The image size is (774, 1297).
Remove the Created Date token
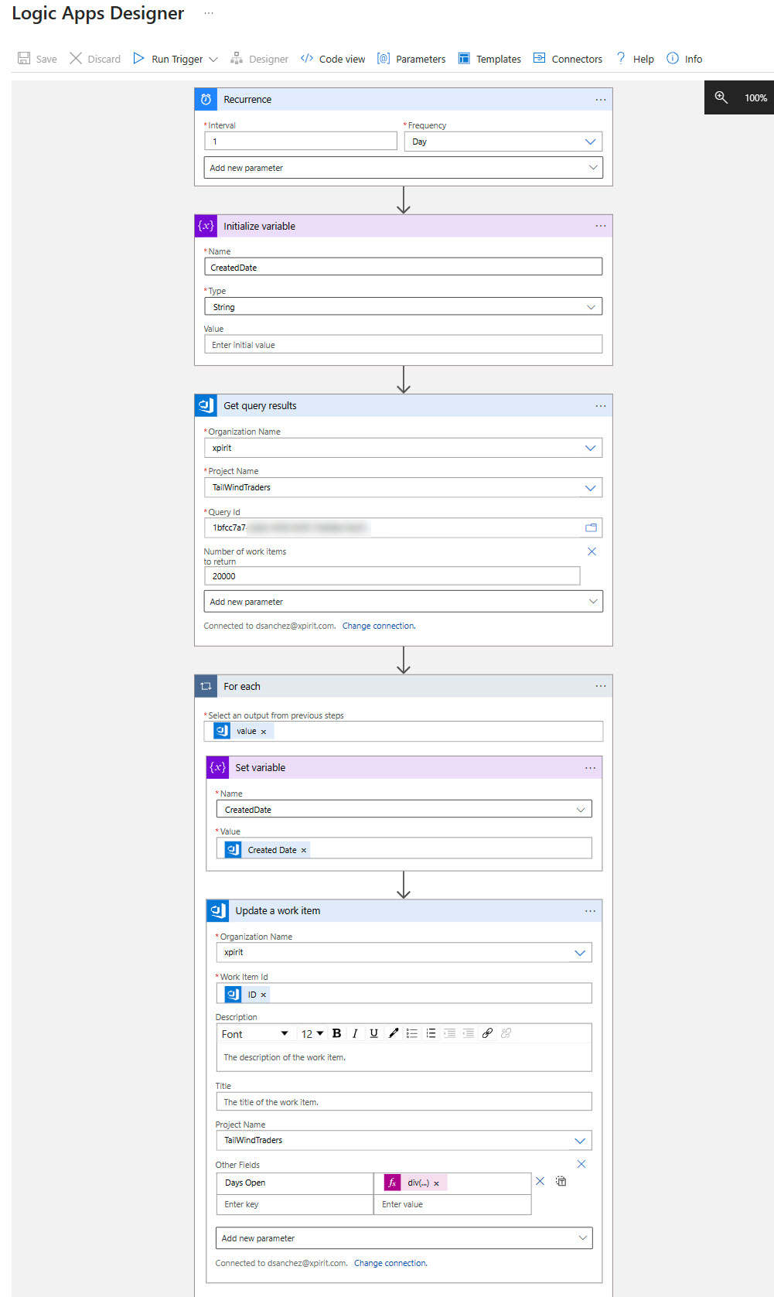point(304,850)
